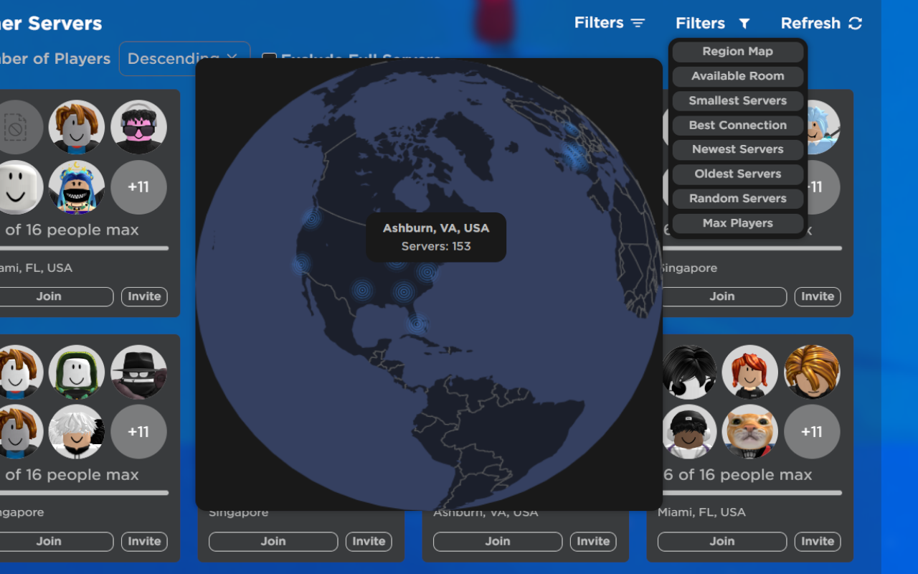Expand the +11 players in top-left server
918x574 pixels.
tap(138, 187)
